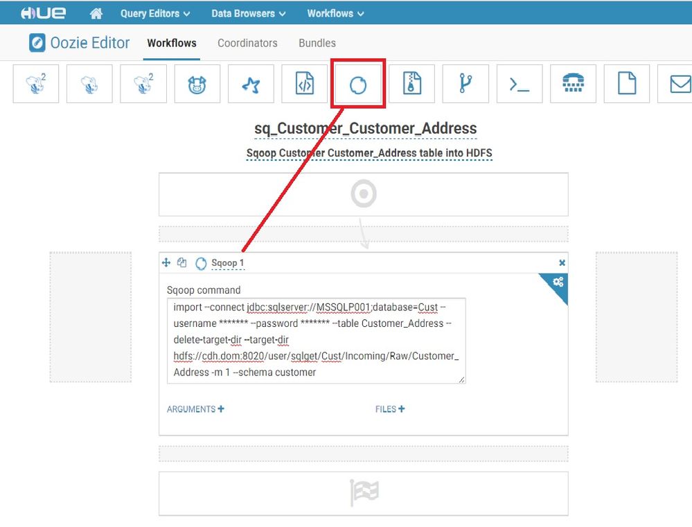Edit workflow name sq_Customer_Customer_Address
This screenshot has width=692, height=527.
click(x=366, y=128)
